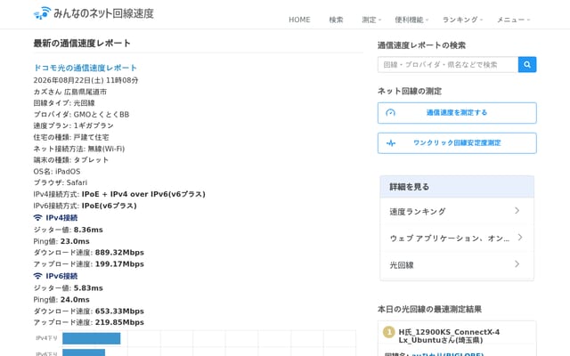
Task: Open the 光回線 chevron row
Action: [457, 265]
